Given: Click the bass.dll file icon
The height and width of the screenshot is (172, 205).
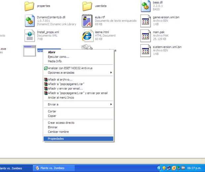Looking at the screenshot, I should [145, 6].
